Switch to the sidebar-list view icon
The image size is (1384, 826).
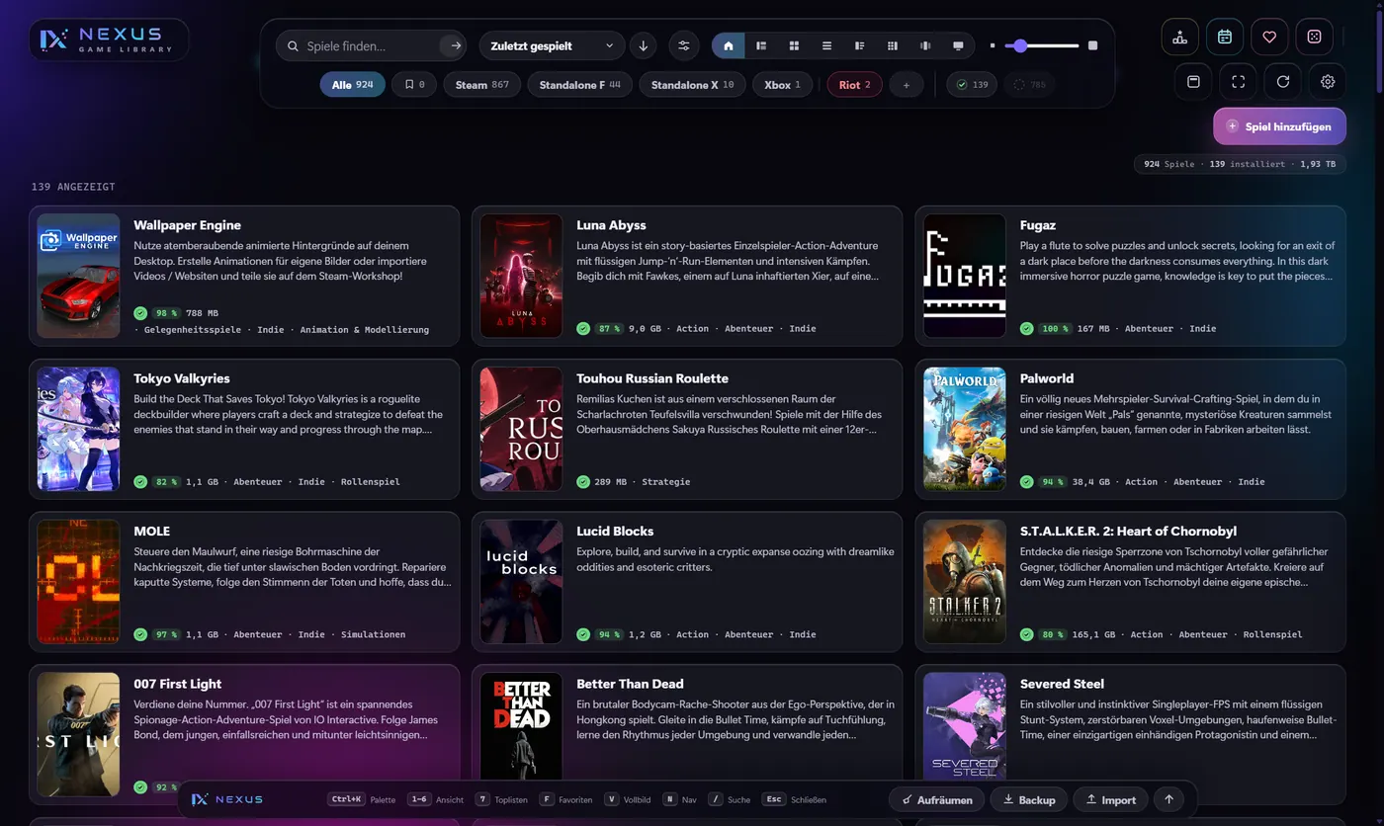tap(761, 45)
